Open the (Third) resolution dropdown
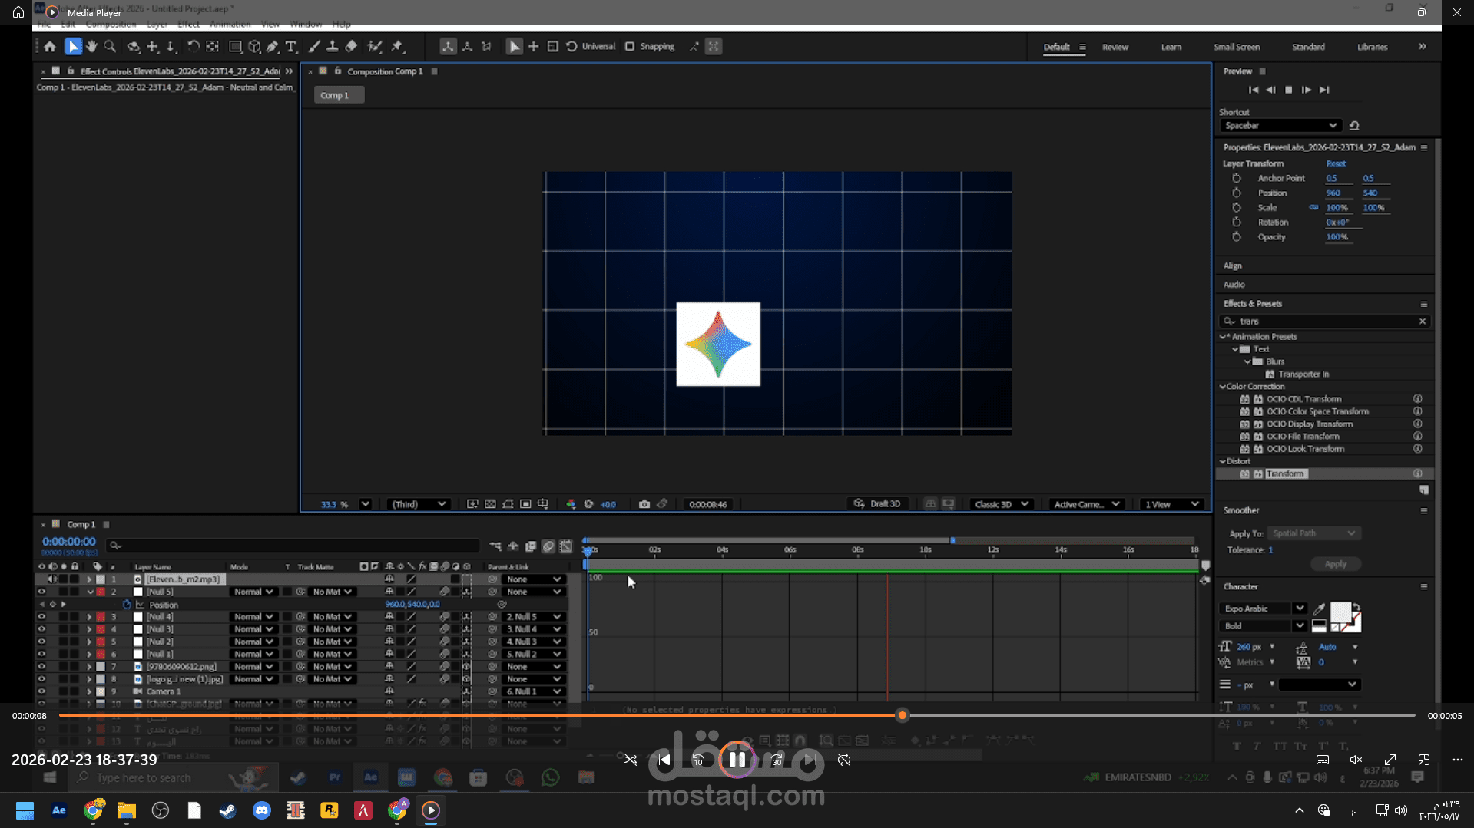Image resolution: width=1474 pixels, height=828 pixels. click(x=419, y=504)
